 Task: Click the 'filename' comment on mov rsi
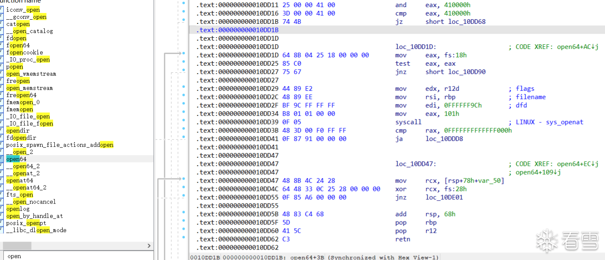tap(531, 97)
